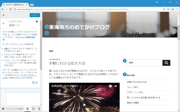Click the page preview vertical scrollbar
The width and height of the screenshot is (180, 112).
pyautogui.click(x=179, y=32)
